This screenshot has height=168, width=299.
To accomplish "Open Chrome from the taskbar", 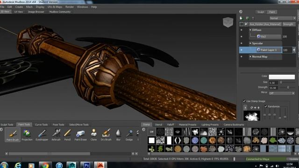I will (x=45, y=165).
